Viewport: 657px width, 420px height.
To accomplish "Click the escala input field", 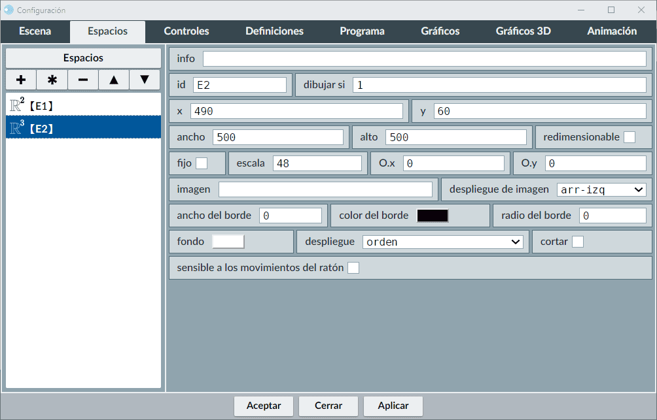I will [317, 163].
